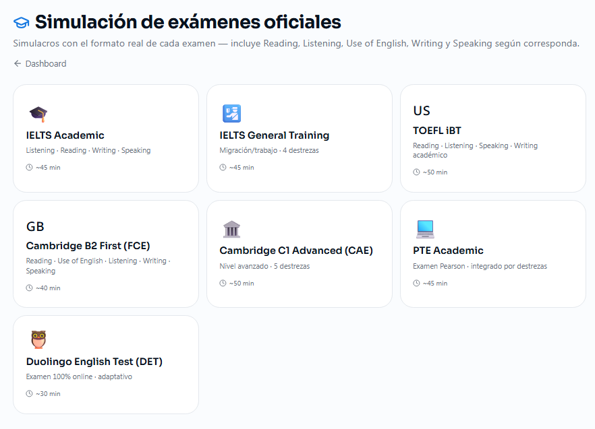
Task: Click the '~50 min' duration on TOEFL iBT card
Action: click(x=435, y=172)
